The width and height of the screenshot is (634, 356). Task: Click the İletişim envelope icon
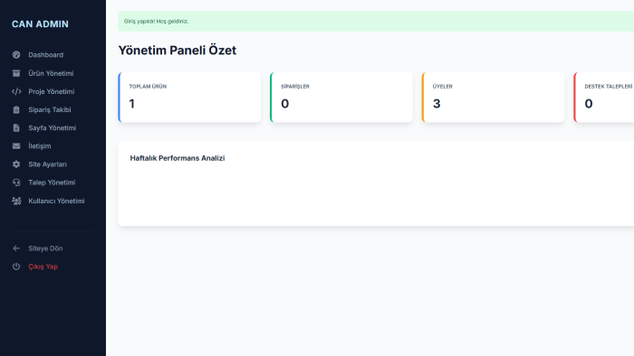coord(16,146)
